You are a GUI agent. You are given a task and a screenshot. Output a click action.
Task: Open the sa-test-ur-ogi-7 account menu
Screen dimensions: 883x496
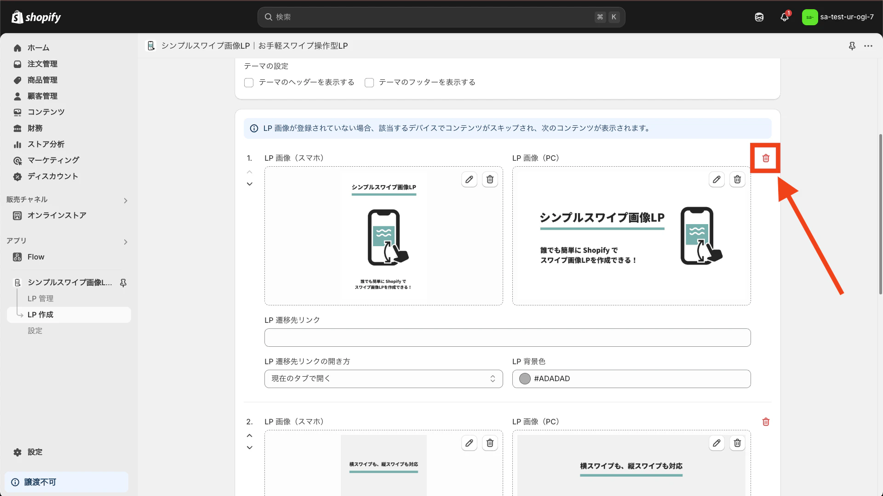point(838,17)
